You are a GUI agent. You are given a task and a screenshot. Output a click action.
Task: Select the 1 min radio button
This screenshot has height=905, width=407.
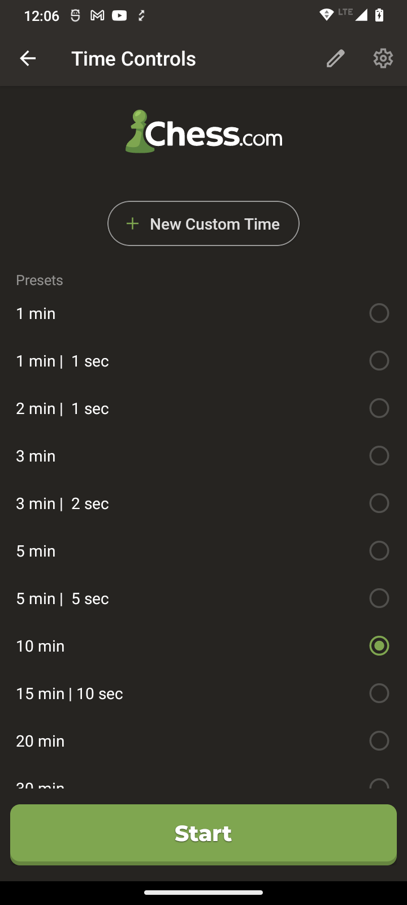point(379,313)
